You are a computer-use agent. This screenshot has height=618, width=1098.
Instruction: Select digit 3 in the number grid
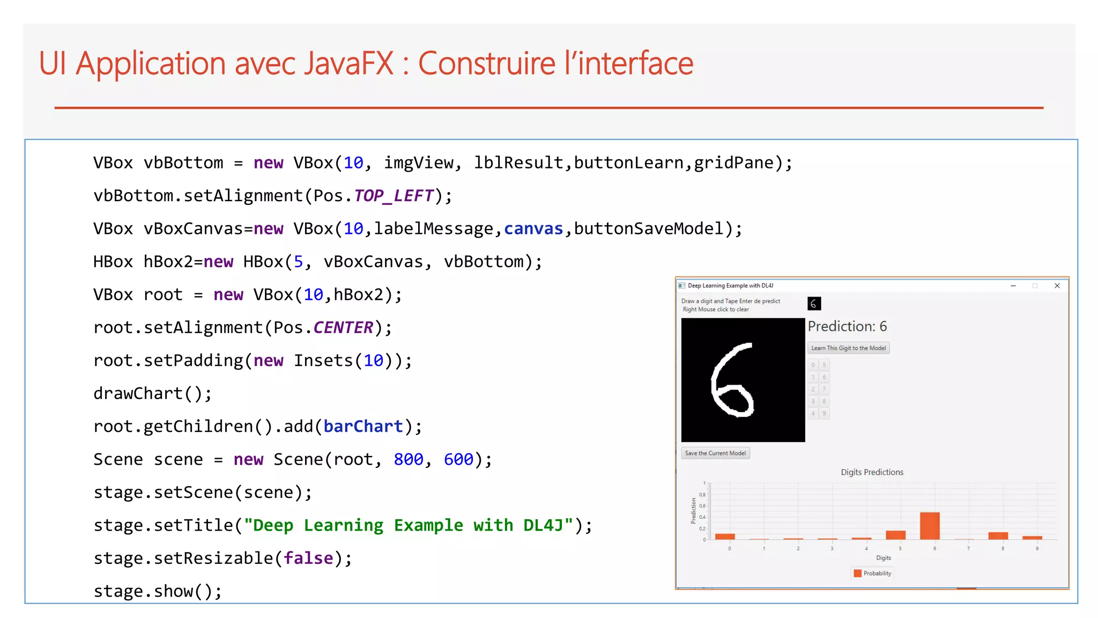tap(813, 401)
